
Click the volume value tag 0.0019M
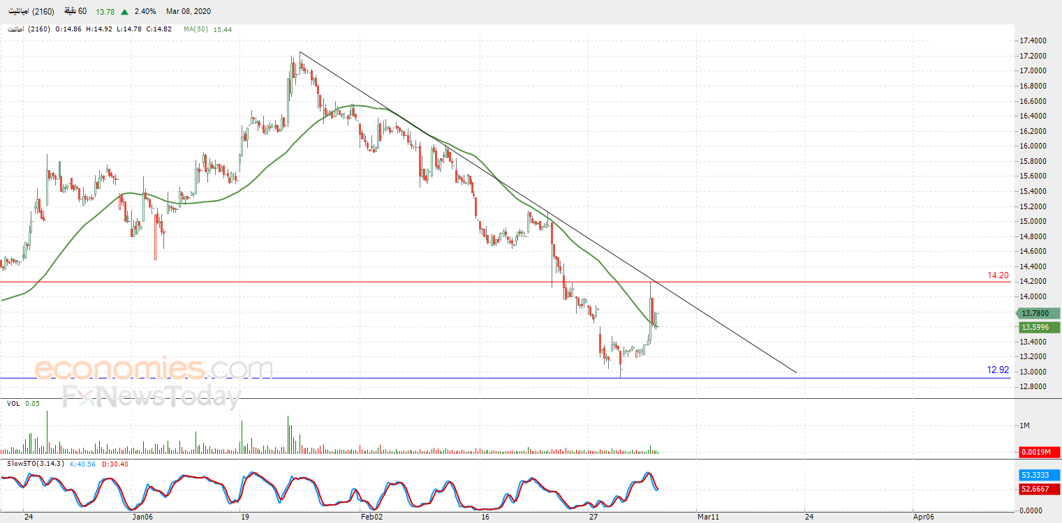click(x=1039, y=452)
